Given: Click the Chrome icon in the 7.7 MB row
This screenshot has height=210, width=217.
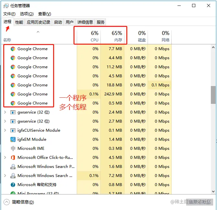Looking at the screenshot, I should pyautogui.click(x=13, y=49).
